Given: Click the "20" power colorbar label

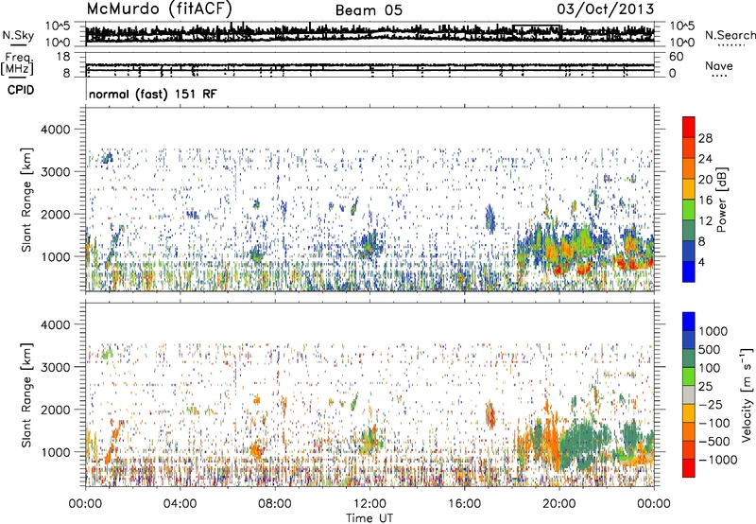Looking at the screenshot, I should click(705, 180).
